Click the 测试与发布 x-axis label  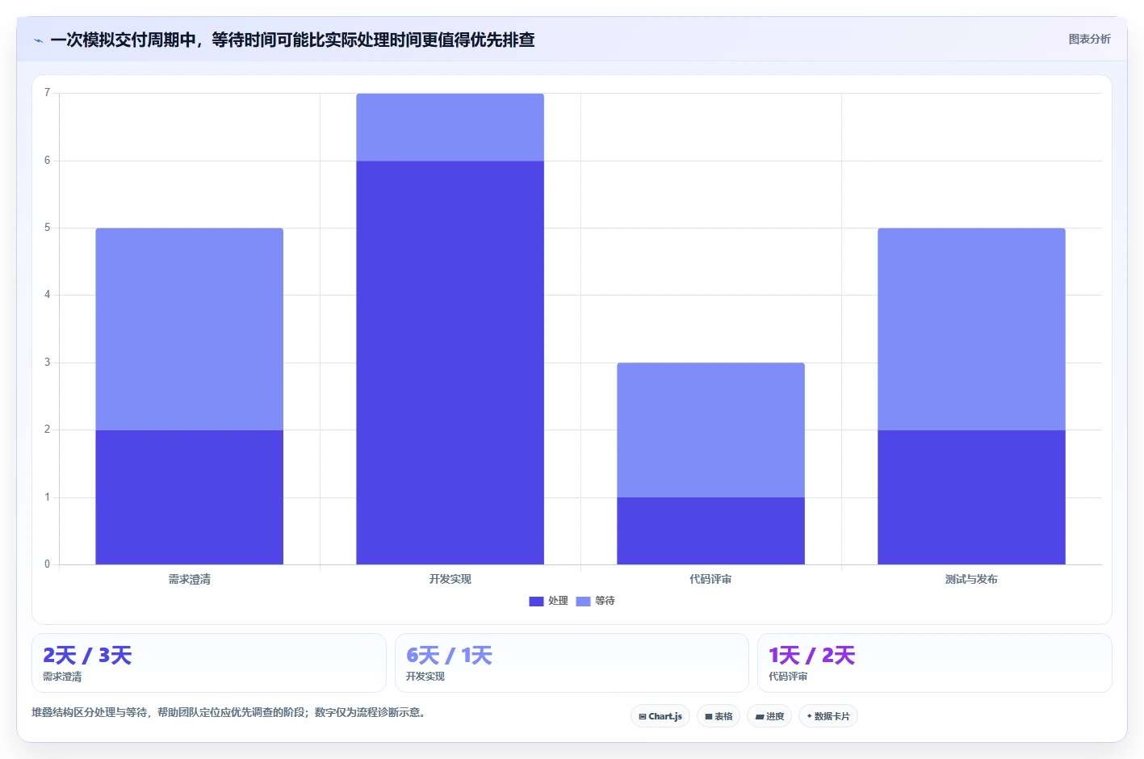coord(971,579)
